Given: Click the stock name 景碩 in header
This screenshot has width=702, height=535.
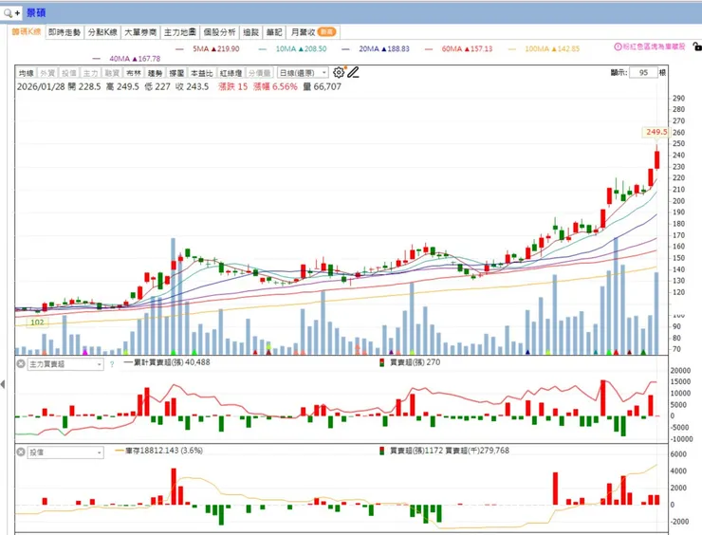Looking at the screenshot, I should pos(36,13).
